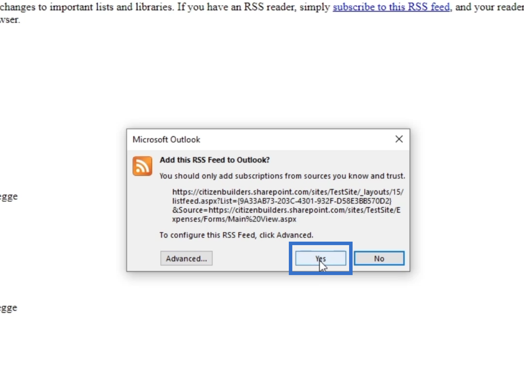Click the 'and your reader' text after the link
The height and width of the screenshot is (383, 524).
pyautogui.click(x=490, y=7)
